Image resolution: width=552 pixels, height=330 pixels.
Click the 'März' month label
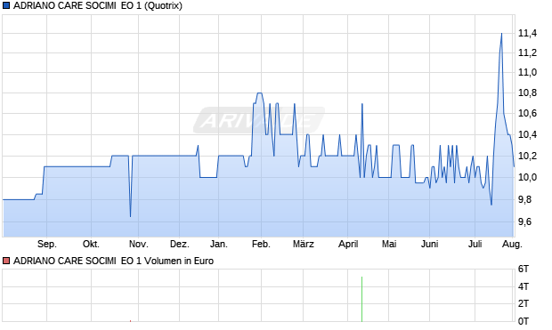pos(303,244)
